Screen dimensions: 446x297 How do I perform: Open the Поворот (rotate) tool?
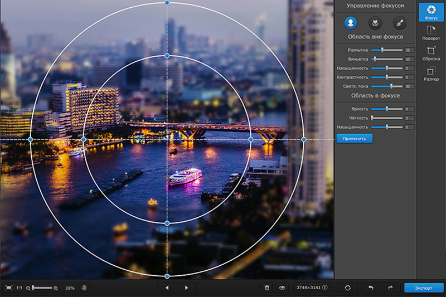[430, 33]
